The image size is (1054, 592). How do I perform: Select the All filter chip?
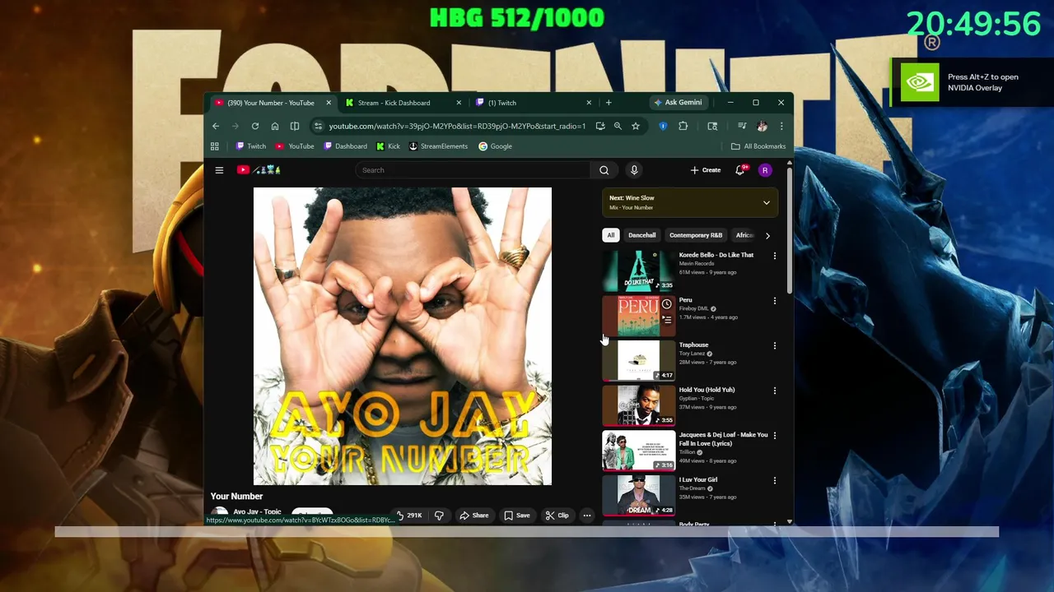[611, 235]
